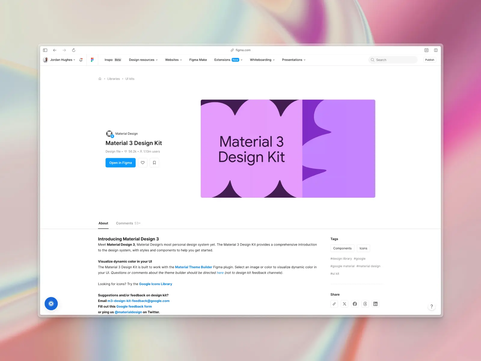Like the kit with the heart button
The height and width of the screenshot is (361, 481).
[x=143, y=163]
